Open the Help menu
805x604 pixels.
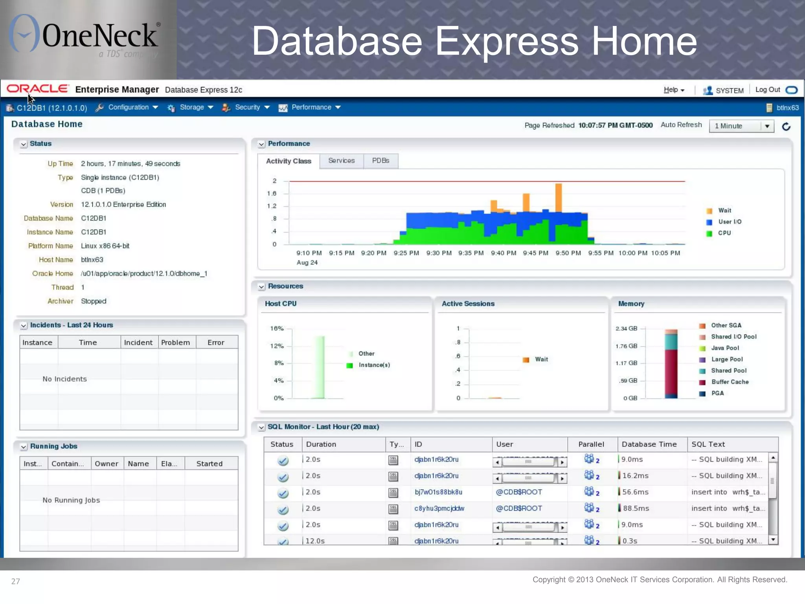pos(674,90)
